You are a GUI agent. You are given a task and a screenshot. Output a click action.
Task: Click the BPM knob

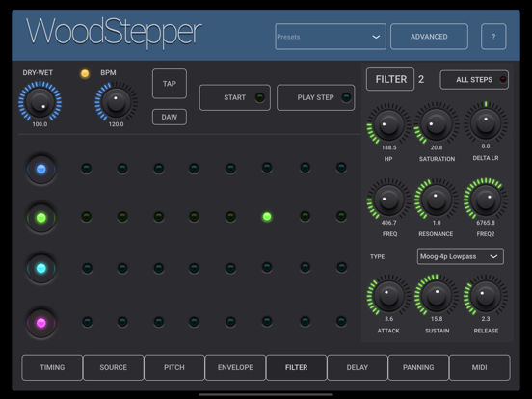[116, 101]
